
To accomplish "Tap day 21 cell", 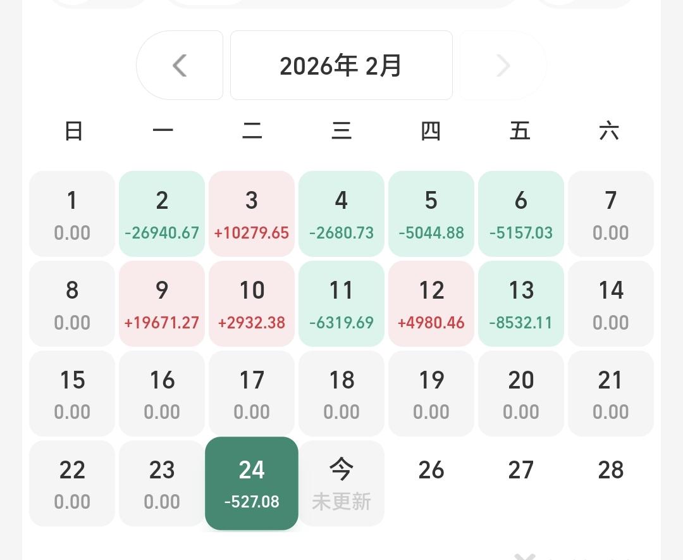I will pos(611,394).
